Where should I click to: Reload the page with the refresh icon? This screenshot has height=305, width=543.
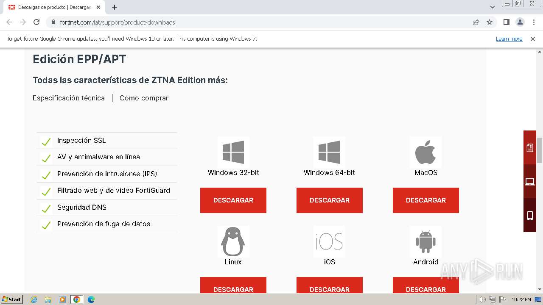[36, 22]
